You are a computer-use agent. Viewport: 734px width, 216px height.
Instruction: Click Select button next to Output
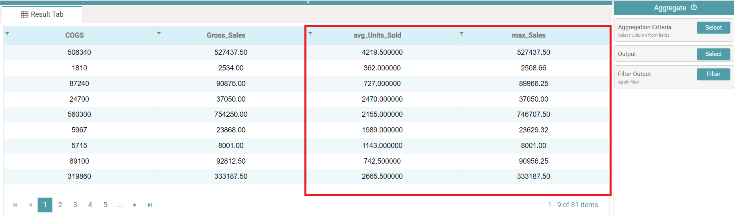pyautogui.click(x=713, y=54)
